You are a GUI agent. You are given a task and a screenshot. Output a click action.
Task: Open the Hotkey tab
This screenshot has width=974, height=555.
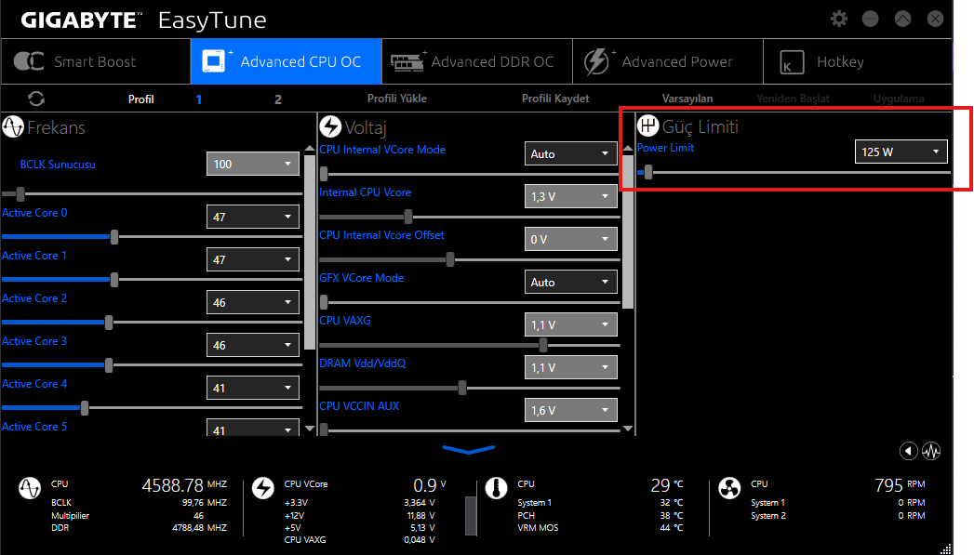coord(858,61)
